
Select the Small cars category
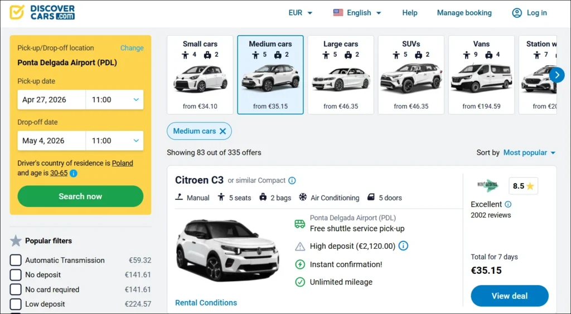coord(200,75)
